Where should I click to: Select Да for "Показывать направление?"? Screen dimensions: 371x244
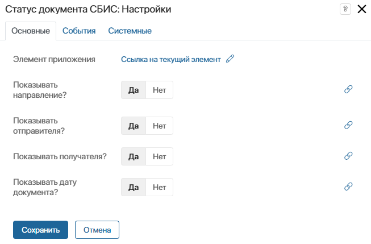(x=134, y=90)
